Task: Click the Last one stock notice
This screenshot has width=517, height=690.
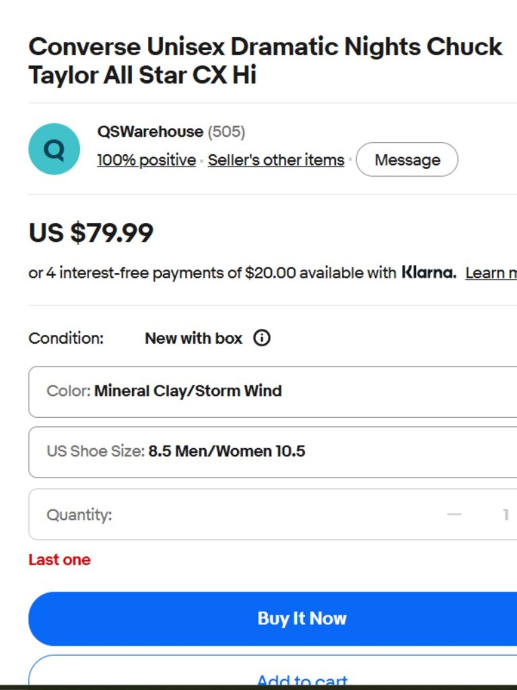Action: pos(59,560)
